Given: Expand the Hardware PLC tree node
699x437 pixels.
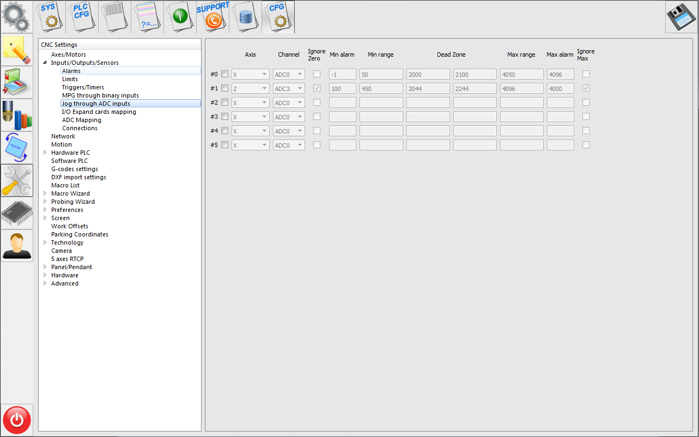Looking at the screenshot, I should (45, 153).
